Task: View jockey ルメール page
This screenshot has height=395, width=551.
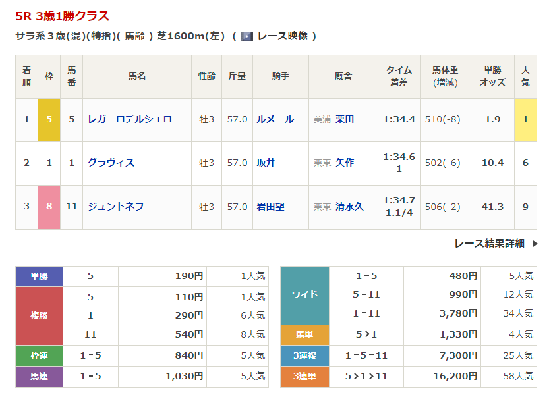Action: coord(275,119)
